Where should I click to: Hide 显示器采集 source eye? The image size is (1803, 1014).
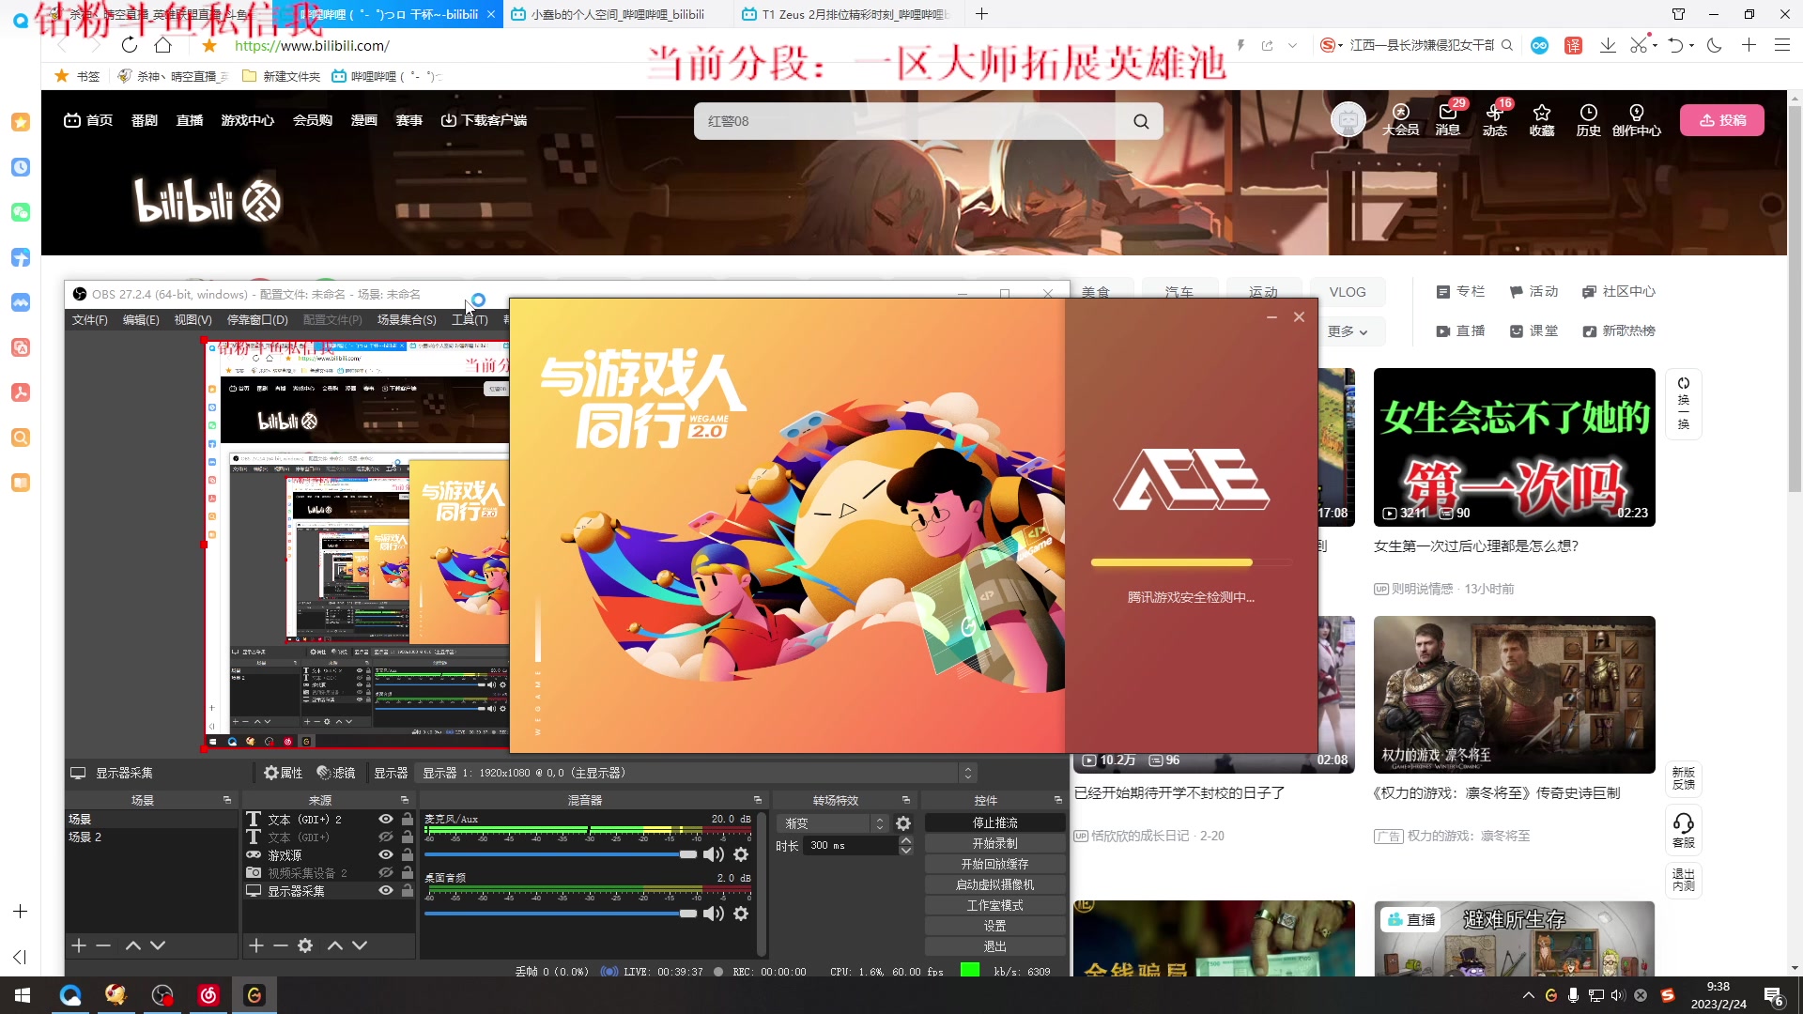[385, 890]
